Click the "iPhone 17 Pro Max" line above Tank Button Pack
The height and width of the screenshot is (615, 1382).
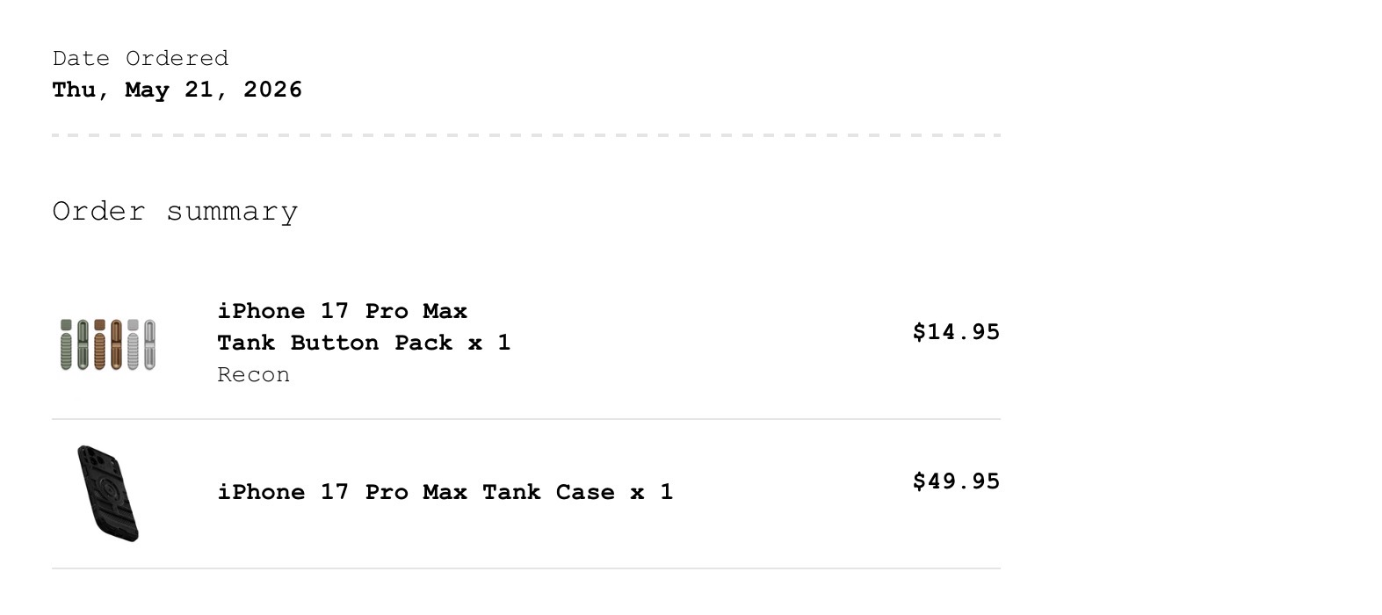pyautogui.click(x=343, y=311)
